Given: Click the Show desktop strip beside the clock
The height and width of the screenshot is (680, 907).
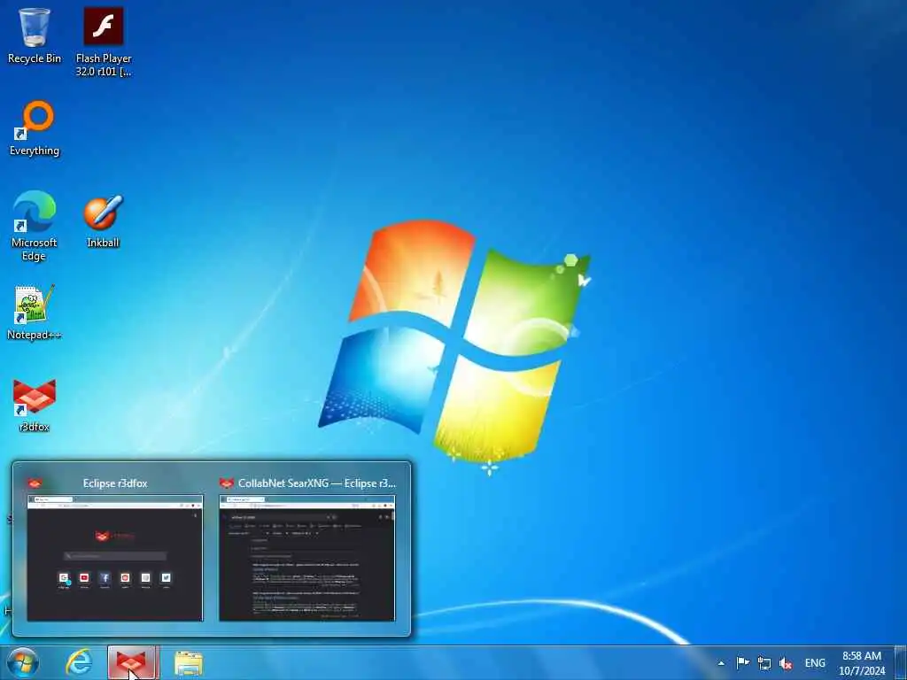Looking at the screenshot, I should click(901, 663).
